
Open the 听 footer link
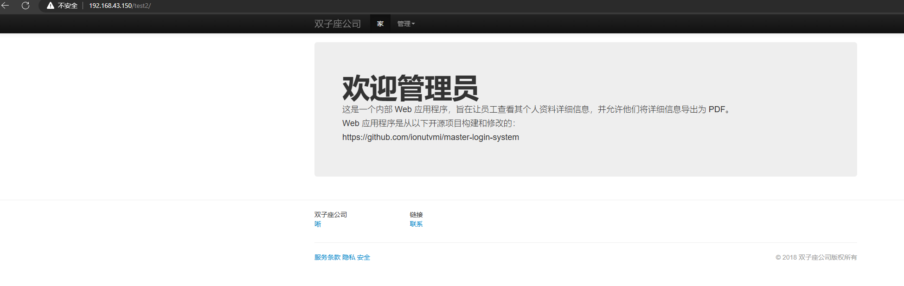tap(318, 224)
